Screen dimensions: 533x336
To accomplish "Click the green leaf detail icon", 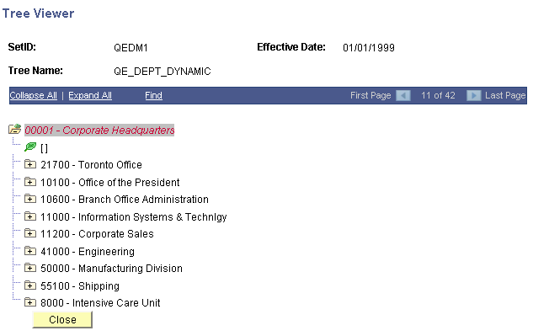I will coord(30,147).
